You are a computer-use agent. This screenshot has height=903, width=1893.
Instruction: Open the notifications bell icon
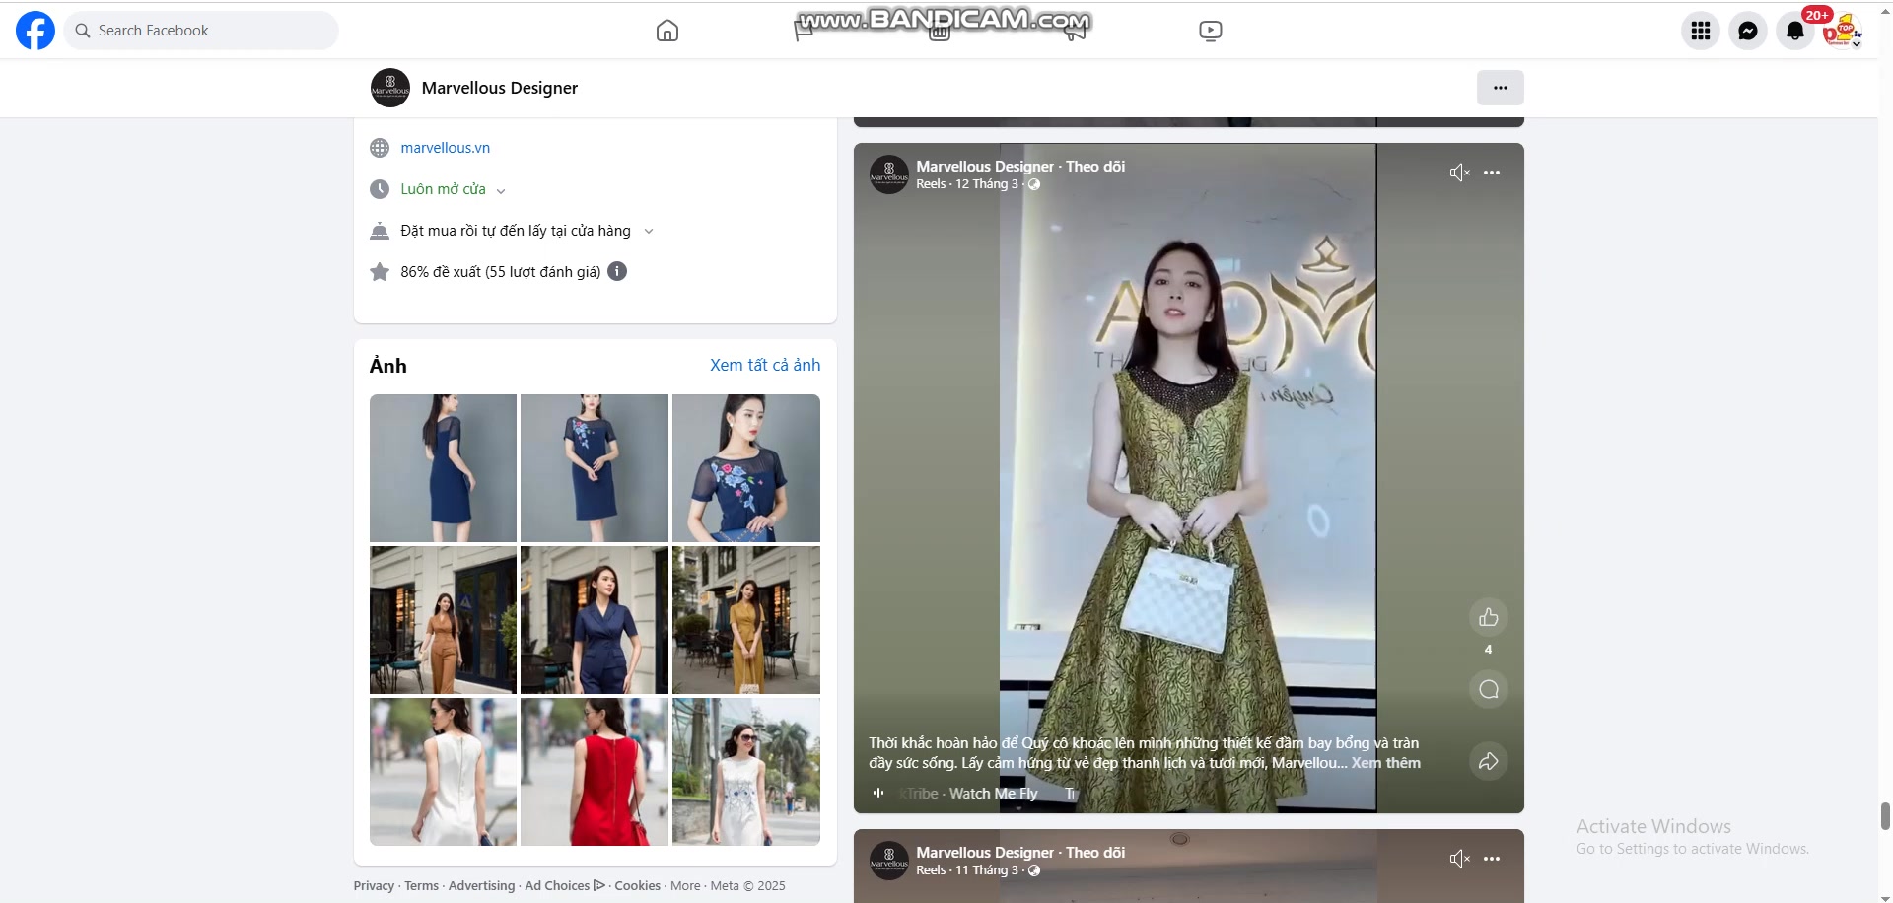point(1794,31)
